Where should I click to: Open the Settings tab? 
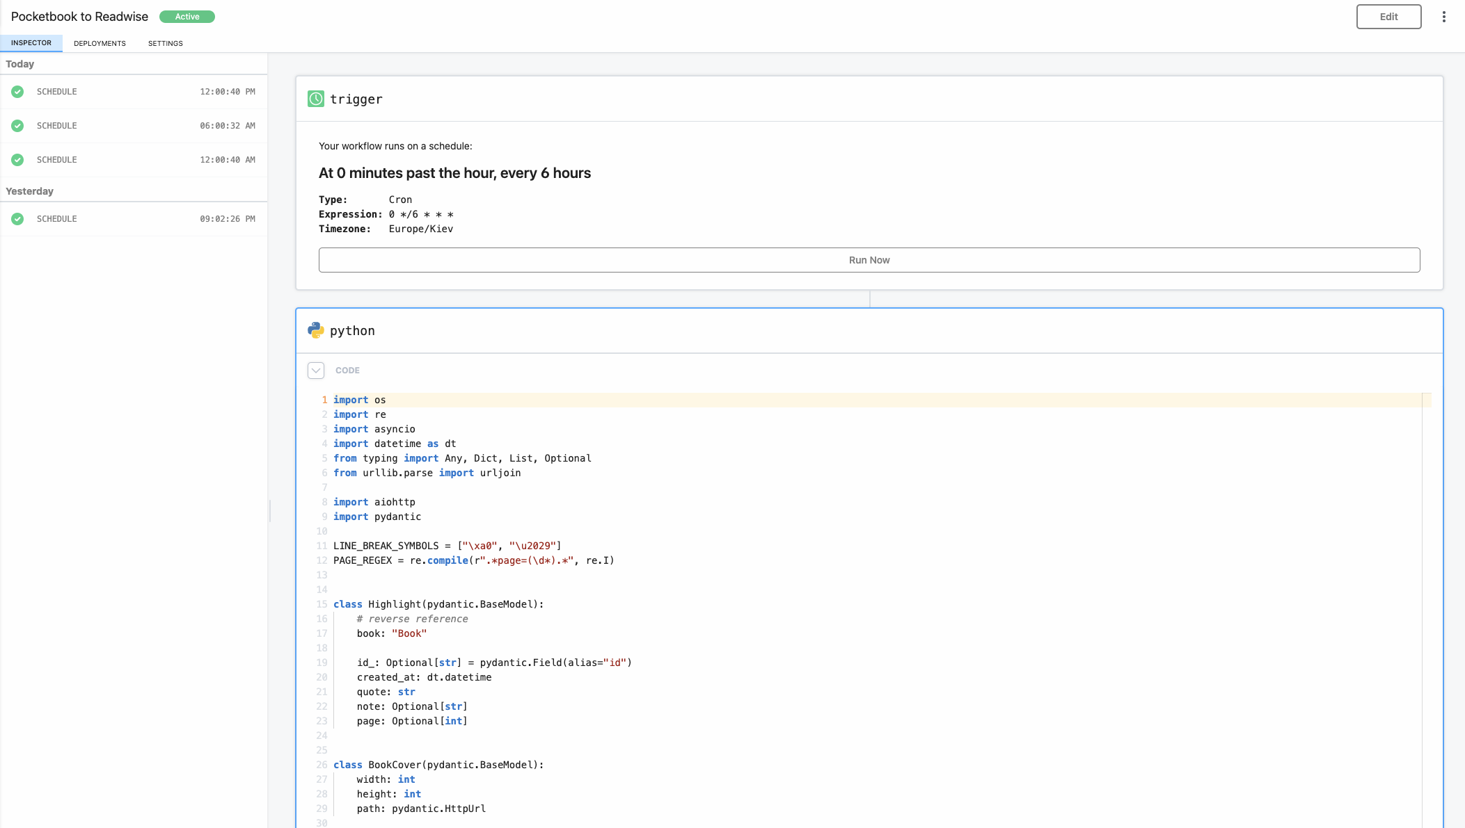(165, 43)
